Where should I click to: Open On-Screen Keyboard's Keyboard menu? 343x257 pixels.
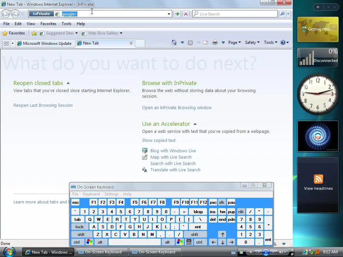(x=91, y=194)
